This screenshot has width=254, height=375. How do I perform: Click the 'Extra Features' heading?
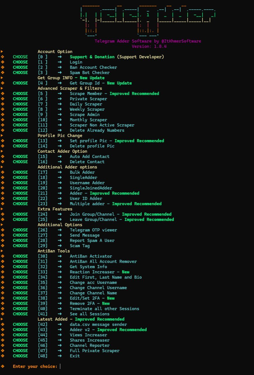click(55, 210)
